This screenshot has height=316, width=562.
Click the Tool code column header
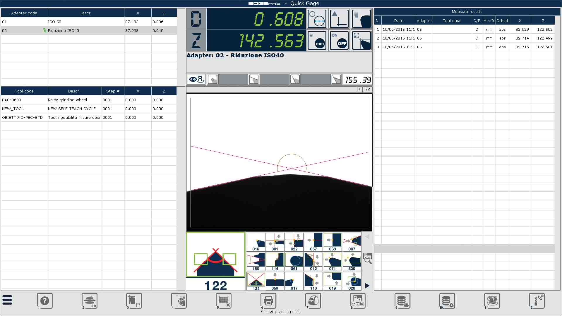pyautogui.click(x=24, y=91)
